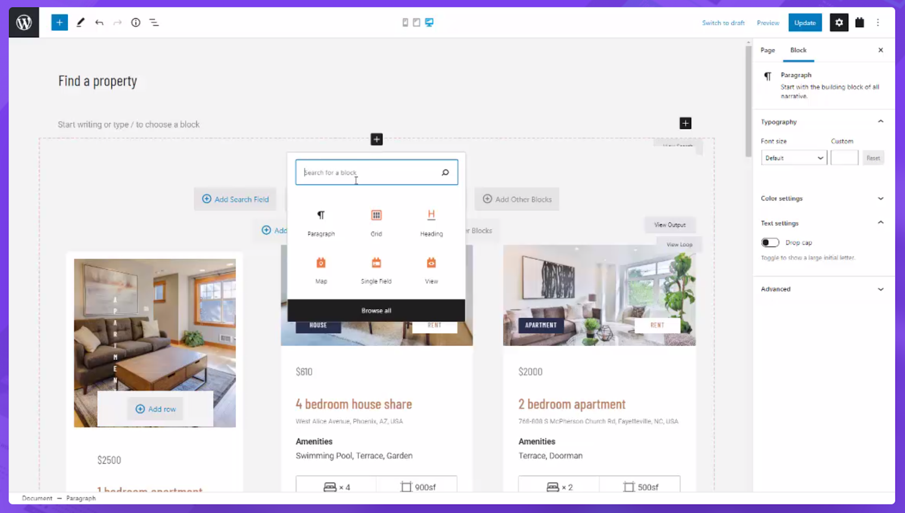Toggle the block inserter plus button in toolbar
The width and height of the screenshot is (905, 513).
pyautogui.click(x=59, y=23)
